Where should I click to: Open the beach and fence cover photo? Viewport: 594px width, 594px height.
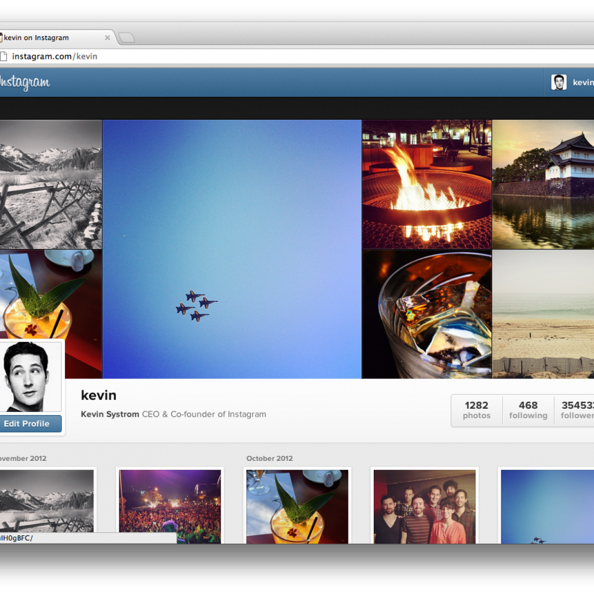(543, 314)
